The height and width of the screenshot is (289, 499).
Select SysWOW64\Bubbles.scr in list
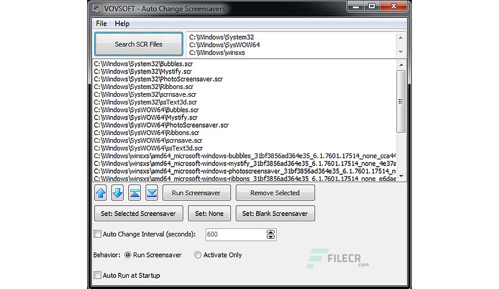[146, 110]
